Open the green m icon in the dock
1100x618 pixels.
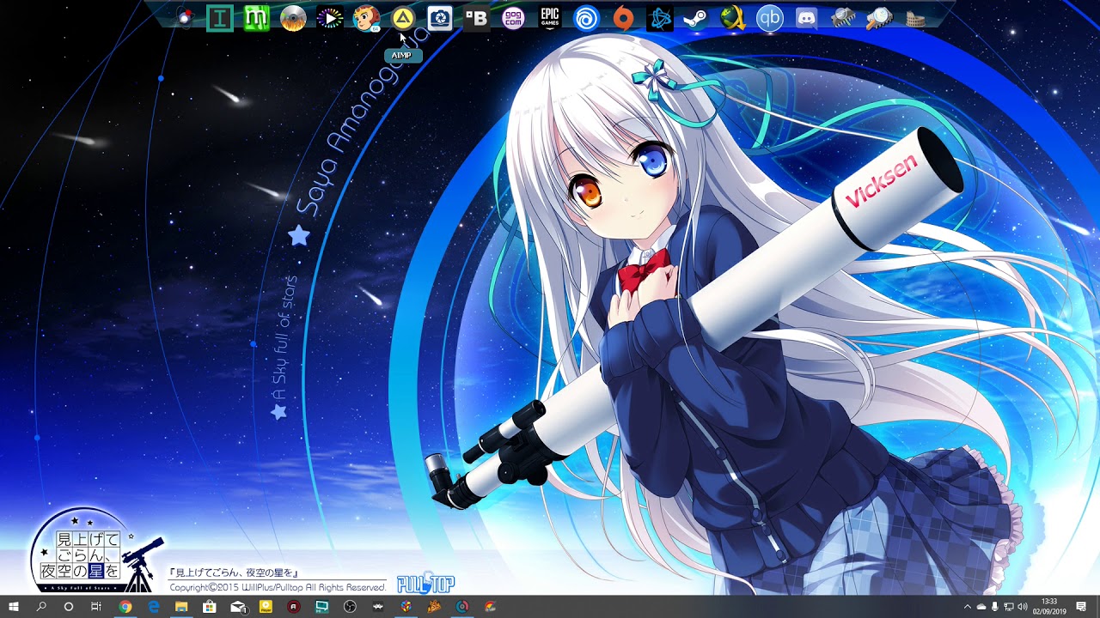256,17
